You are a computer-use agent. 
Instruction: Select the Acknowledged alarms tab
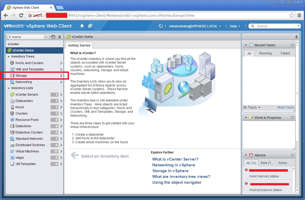pos(284,163)
